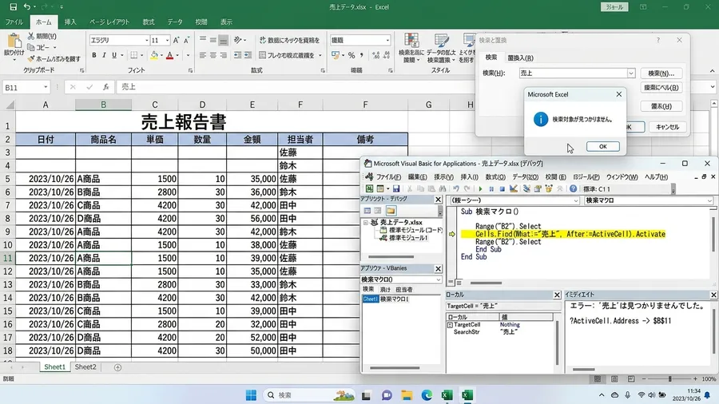
Task: Click the Run macro play icon in VBA toolbar
Action: (480, 188)
